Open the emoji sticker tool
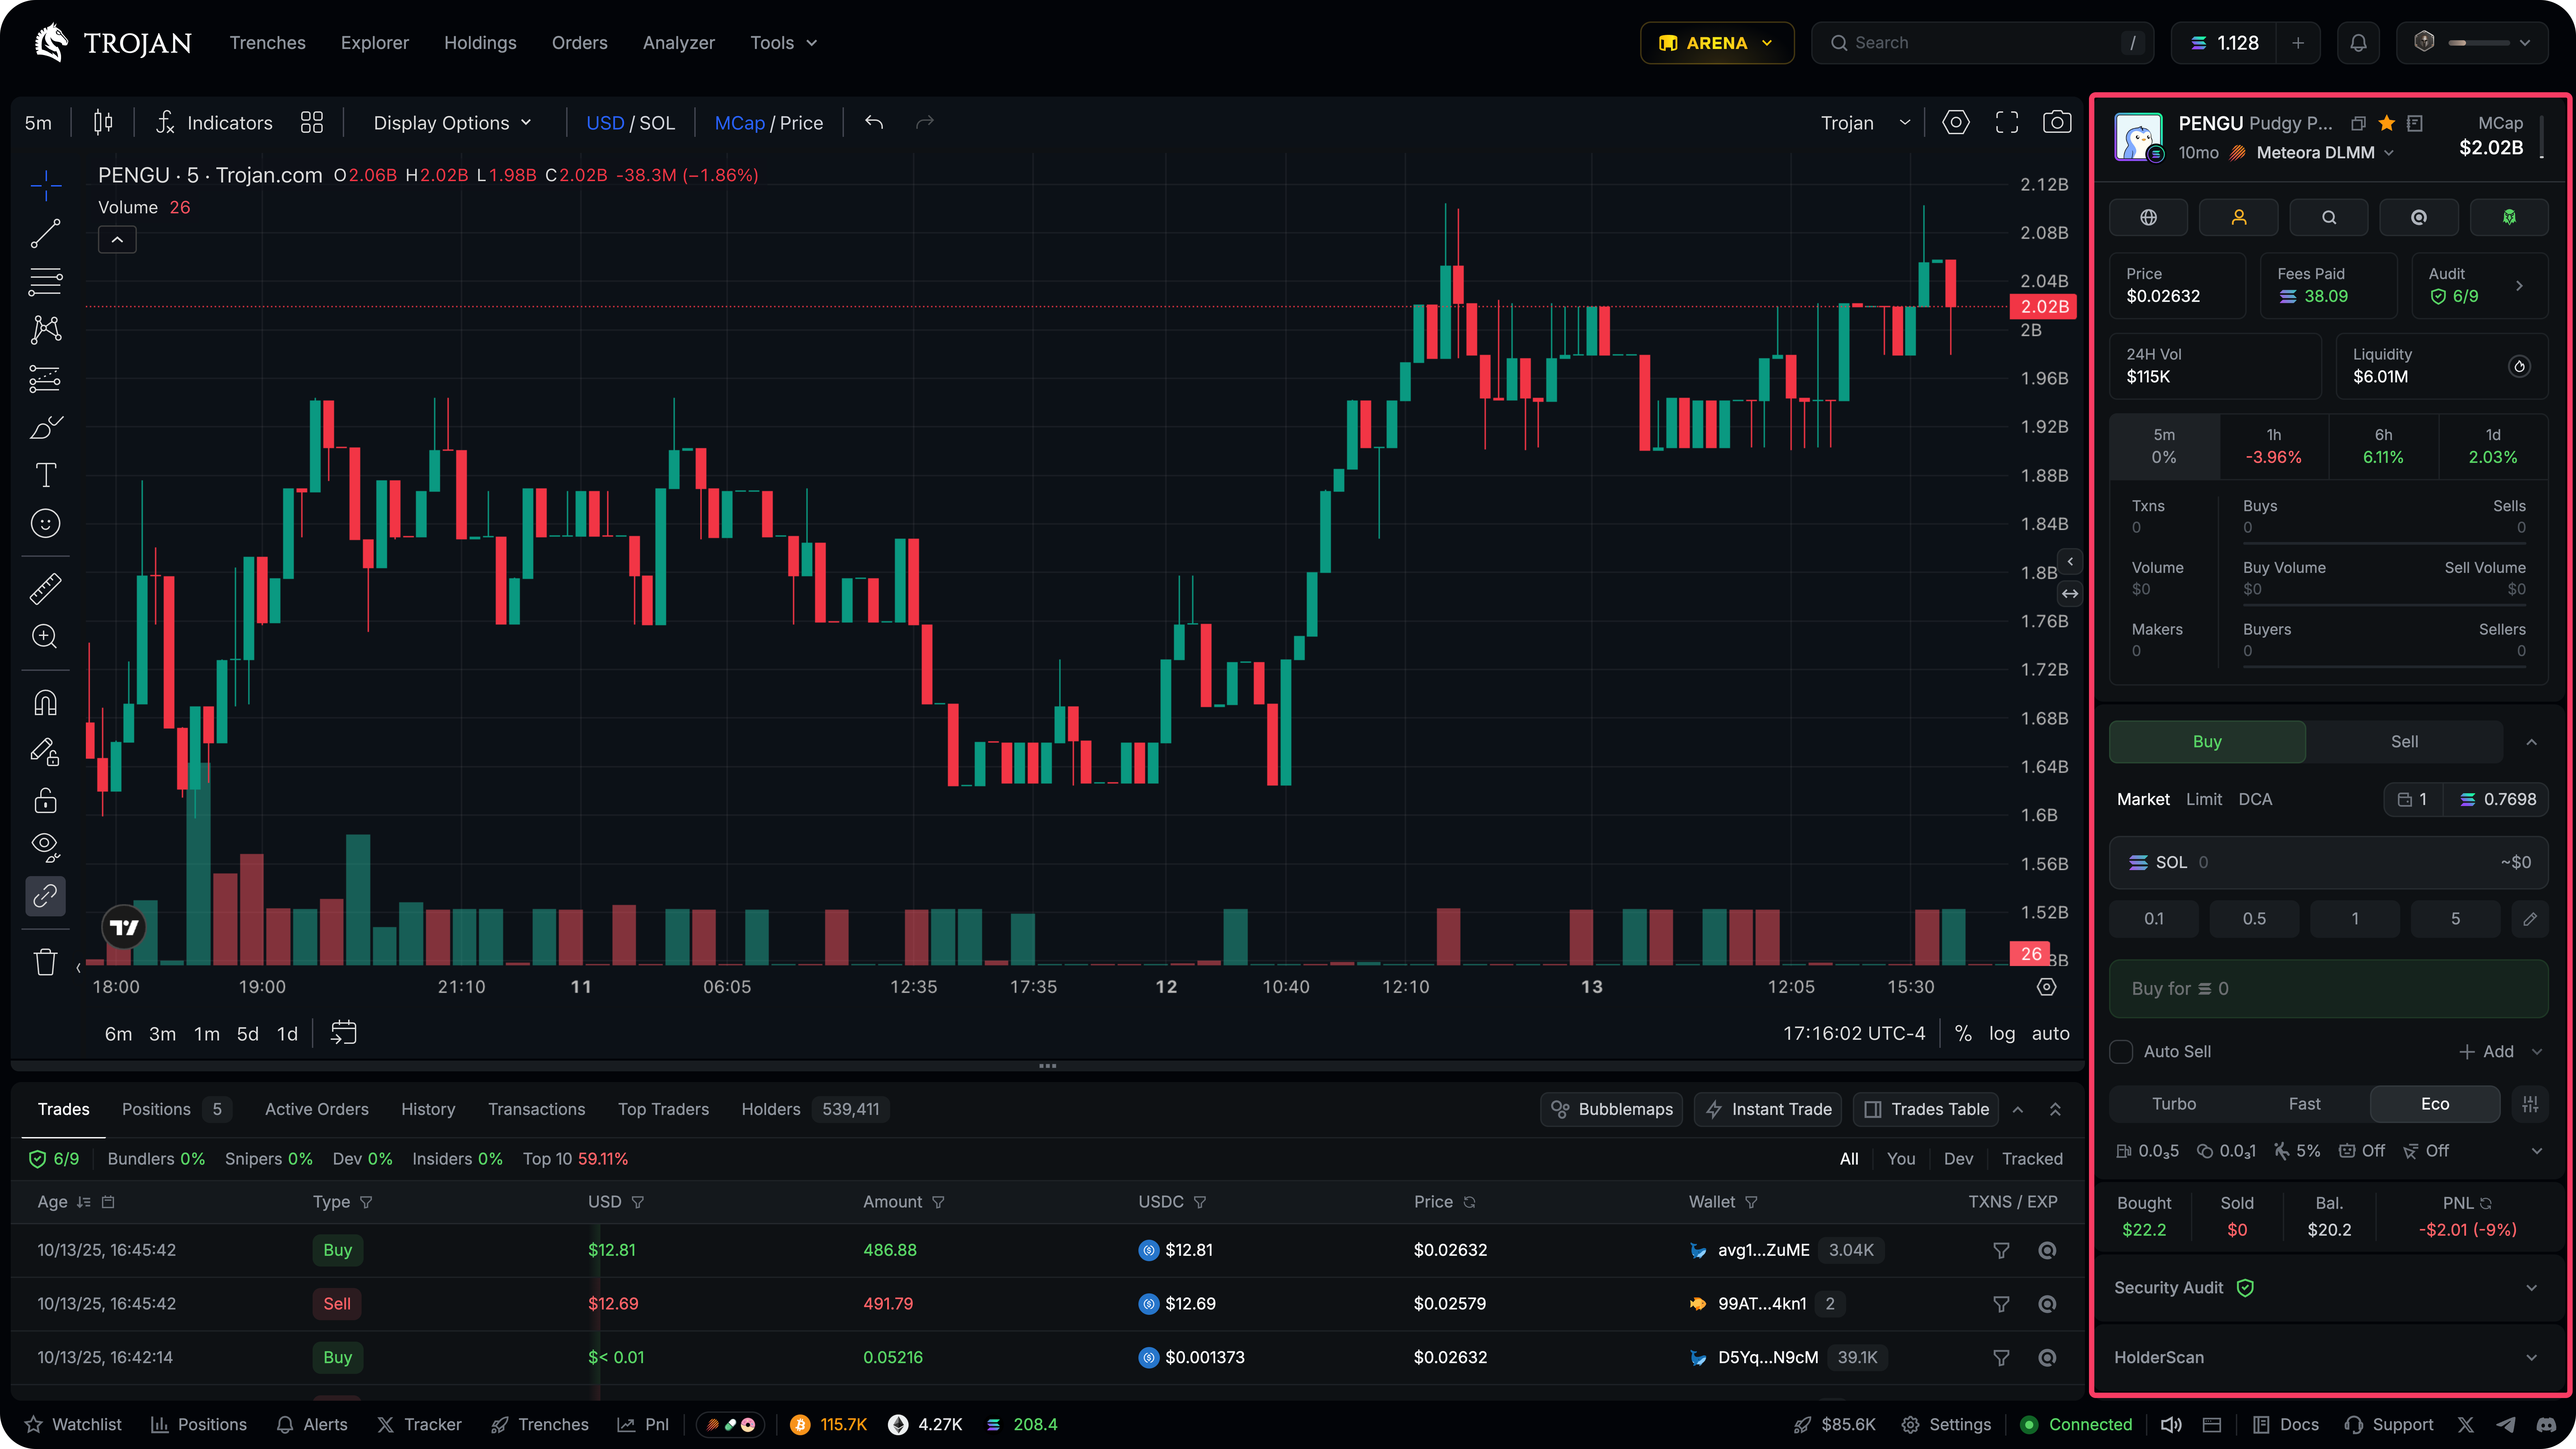The width and height of the screenshot is (2576, 1449). [x=45, y=523]
